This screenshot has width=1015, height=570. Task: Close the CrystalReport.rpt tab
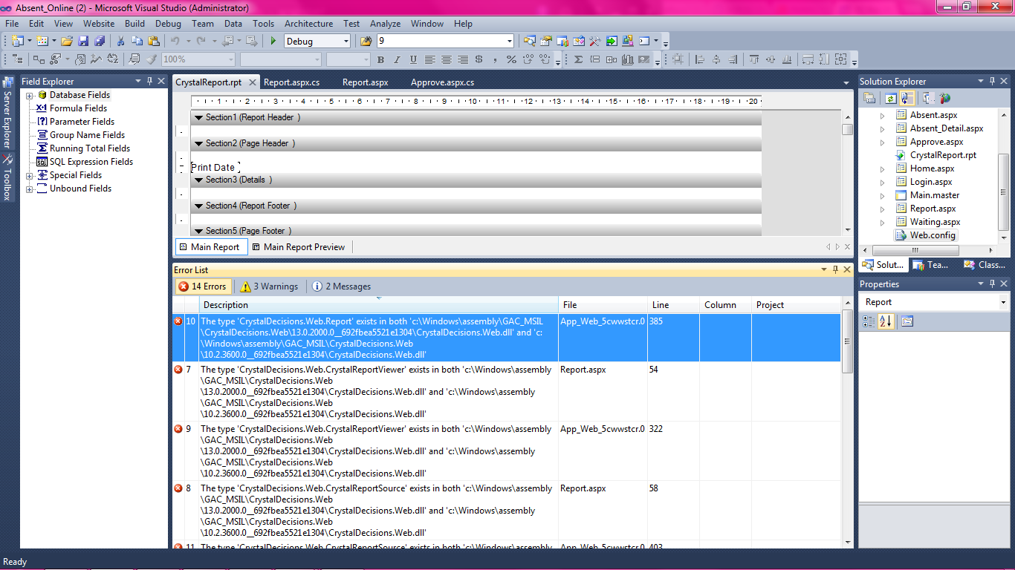coord(253,82)
